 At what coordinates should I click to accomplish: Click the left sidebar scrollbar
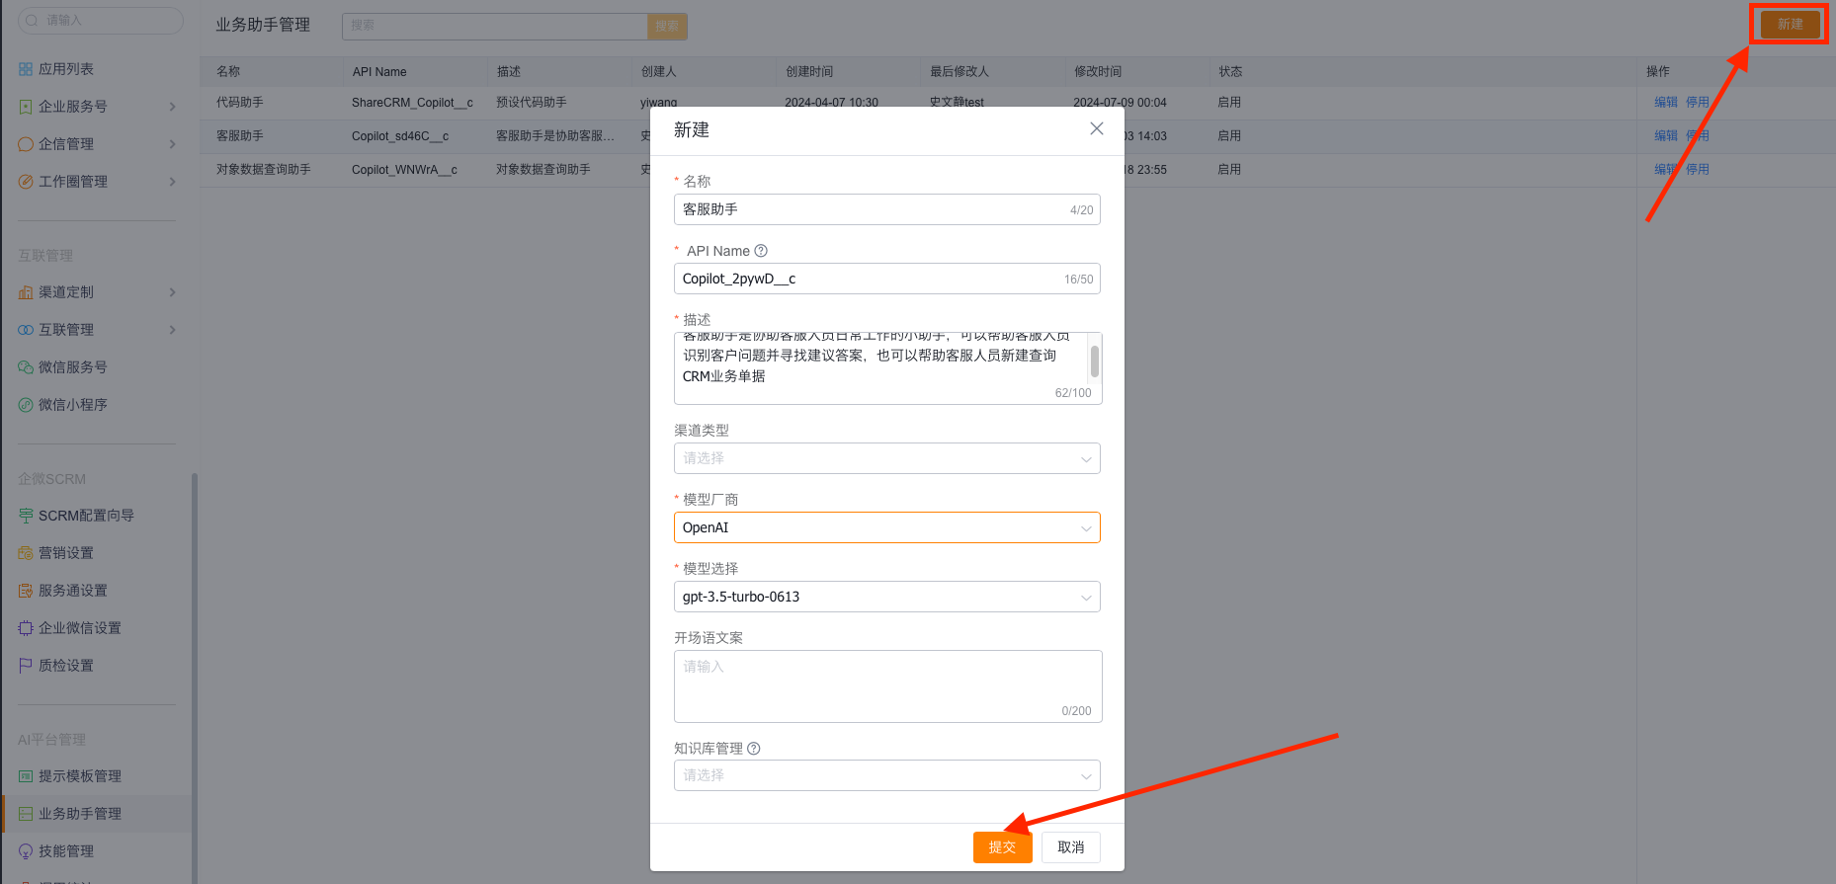click(195, 678)
